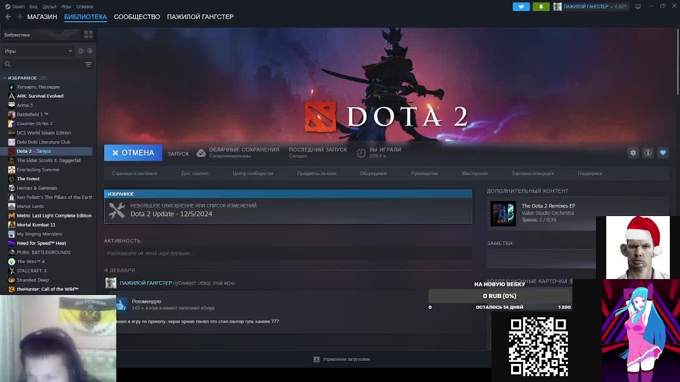Viewport: 680px width, 382px height.
Task: Open the Вид menu
Action: click(33, 6)
